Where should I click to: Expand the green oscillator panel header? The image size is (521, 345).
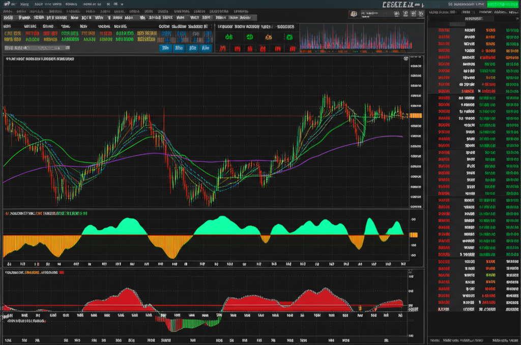46,213
